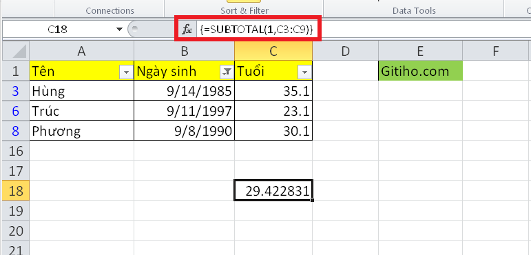Select row 18 header
This screenshot has width=531, height=255.
click(16, 191)
